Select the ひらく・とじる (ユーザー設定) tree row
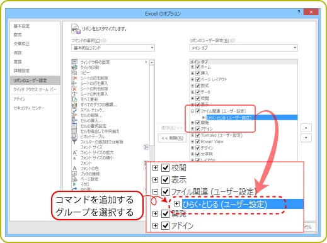 (x=252, y=118)
